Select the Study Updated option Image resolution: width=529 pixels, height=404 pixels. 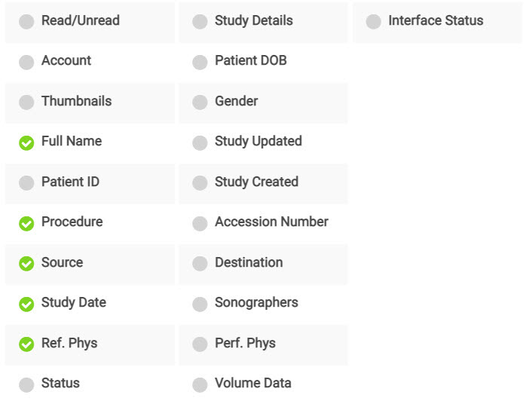coord(200,142)
